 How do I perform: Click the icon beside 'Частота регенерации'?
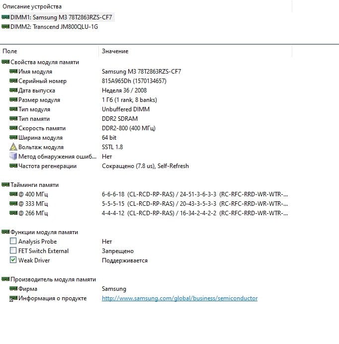tap(13, 166)
